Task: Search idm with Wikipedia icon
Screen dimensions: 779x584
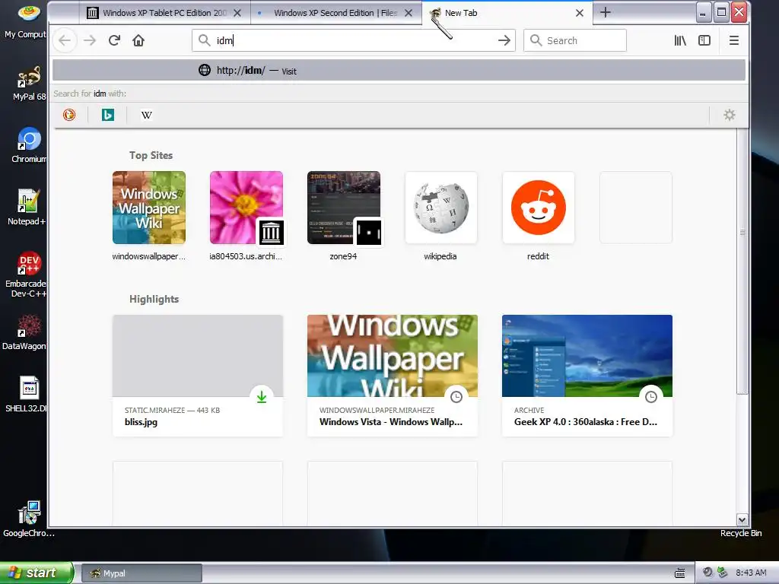Action: (x=147, y=116)
